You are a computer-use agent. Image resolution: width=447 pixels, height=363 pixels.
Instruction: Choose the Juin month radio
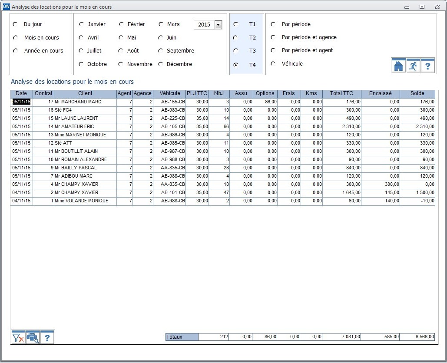(x=161, y=38)
